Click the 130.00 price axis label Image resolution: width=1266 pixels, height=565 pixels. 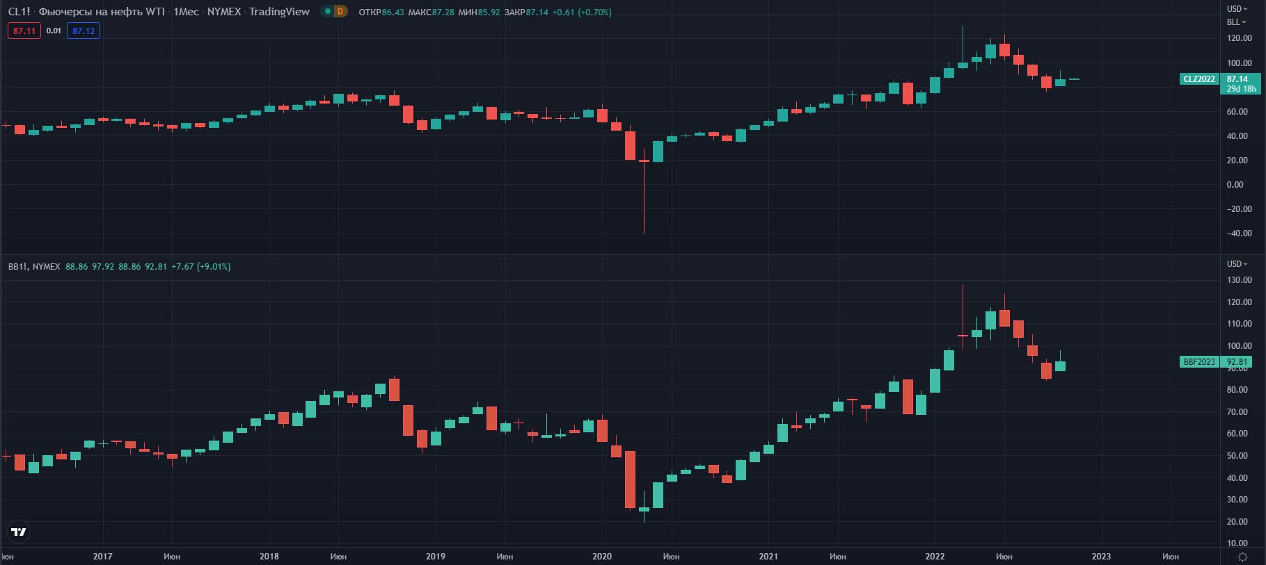click(1239, 280)
